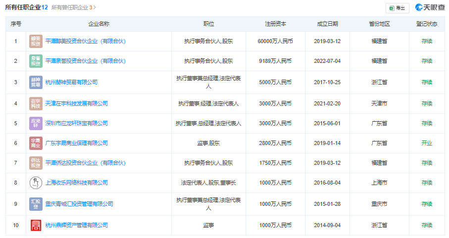The image size is (449, 238).
Task: Open 杭州鼎辉资产管理有限公司 link
Action: 76,225
